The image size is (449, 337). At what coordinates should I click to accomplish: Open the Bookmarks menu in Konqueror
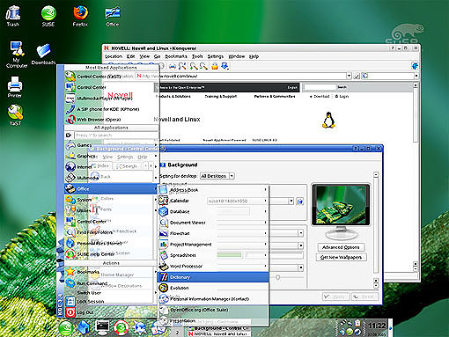[176, 56]
